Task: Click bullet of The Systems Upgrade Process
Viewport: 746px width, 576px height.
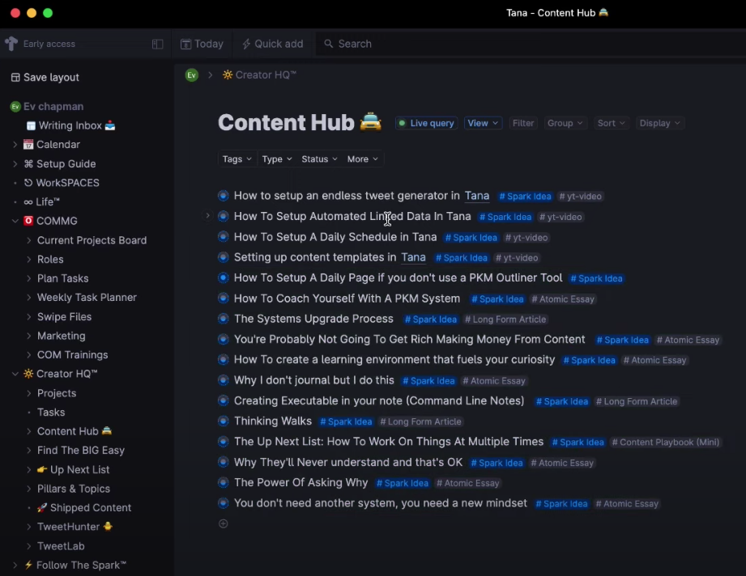Action: point(223,319)
